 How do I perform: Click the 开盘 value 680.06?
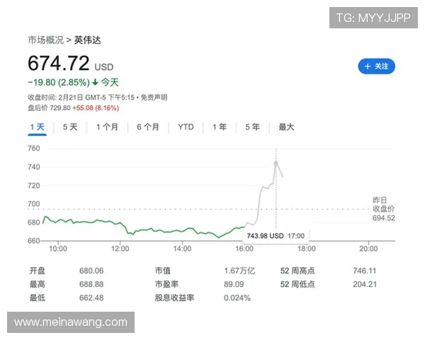pyautogui.click(x=91, y=271)
